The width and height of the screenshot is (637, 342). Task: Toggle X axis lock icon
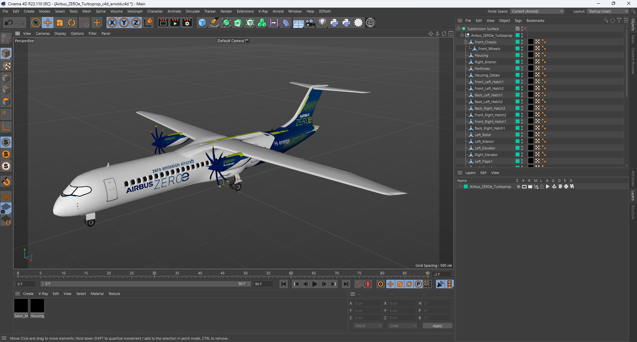pos(112,23)
